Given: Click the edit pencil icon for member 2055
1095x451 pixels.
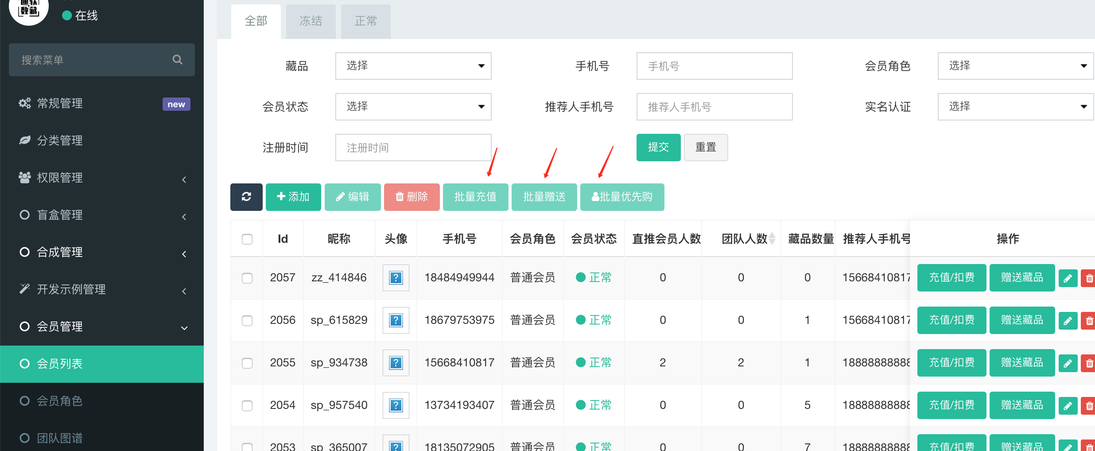Looking at the screenshot, I should tap(1068, 363).
